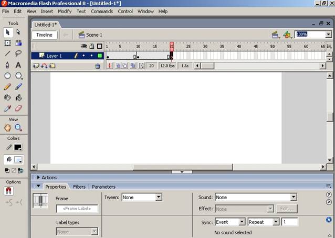Click the Frame Label input field

point(77,209)
